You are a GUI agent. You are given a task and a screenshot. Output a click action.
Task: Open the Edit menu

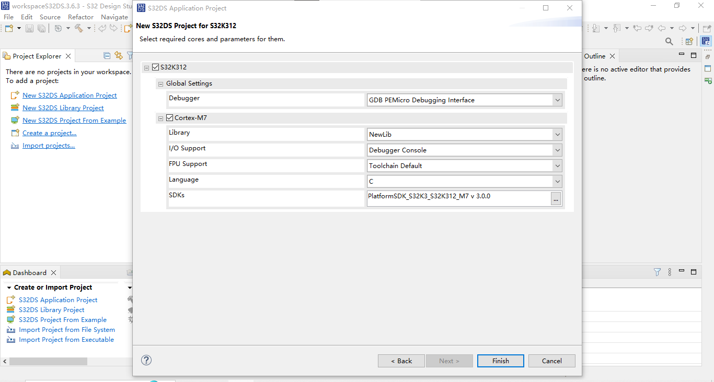click(x=27, y=17)
